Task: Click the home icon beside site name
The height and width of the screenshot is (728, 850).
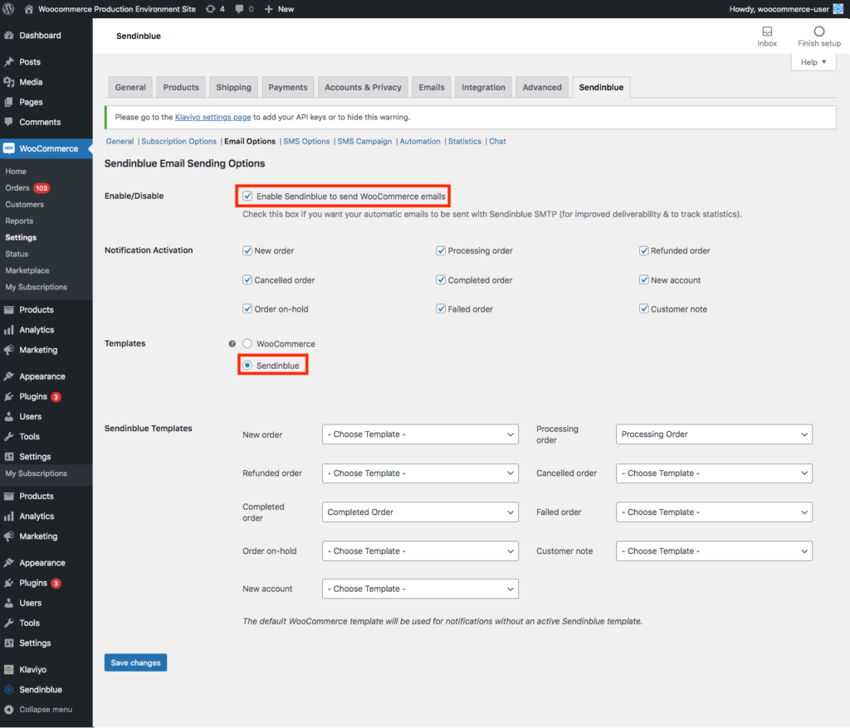Action: [x=29, y=8]
